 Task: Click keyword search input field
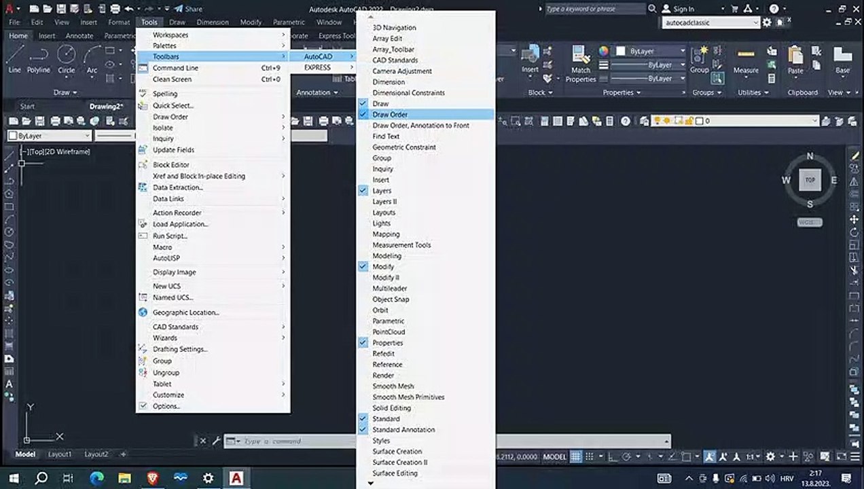pos(595,9)
